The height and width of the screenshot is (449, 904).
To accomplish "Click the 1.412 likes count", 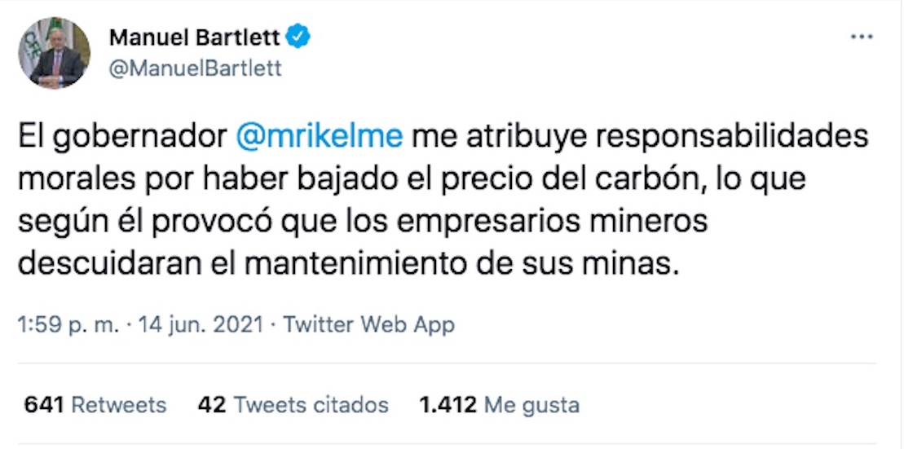I will click(x=448, y=405).
